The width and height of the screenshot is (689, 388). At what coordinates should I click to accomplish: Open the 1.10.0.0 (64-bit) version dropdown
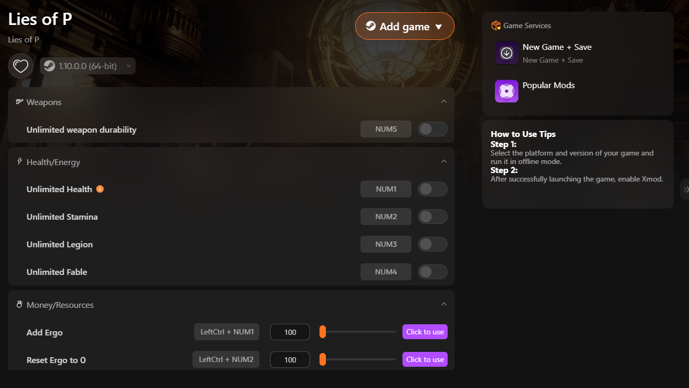click(88, 66)
